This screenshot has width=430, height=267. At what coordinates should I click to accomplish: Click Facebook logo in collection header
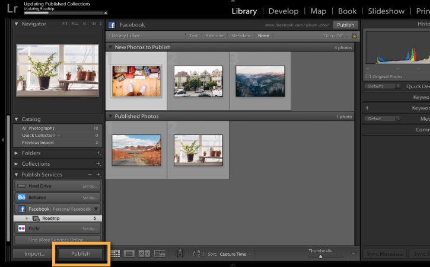112,25
